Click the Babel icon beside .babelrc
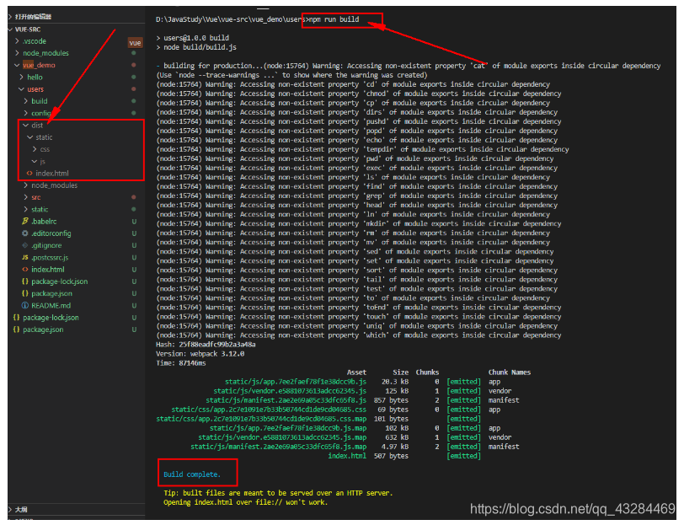This screenshot has width=684, height=525. (25, 222)
